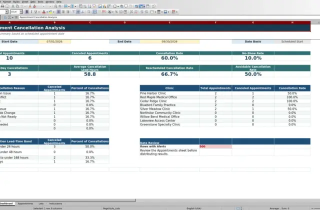The height and width of the screenshot is (210, 320).
Task: Select the Start Date cell 07/01/2026
Action: pos(54,41)
